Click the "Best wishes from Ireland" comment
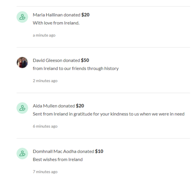 point(58,159)
